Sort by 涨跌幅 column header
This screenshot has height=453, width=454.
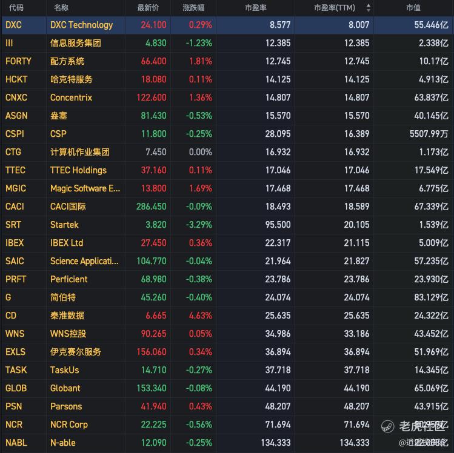(193, 7)
